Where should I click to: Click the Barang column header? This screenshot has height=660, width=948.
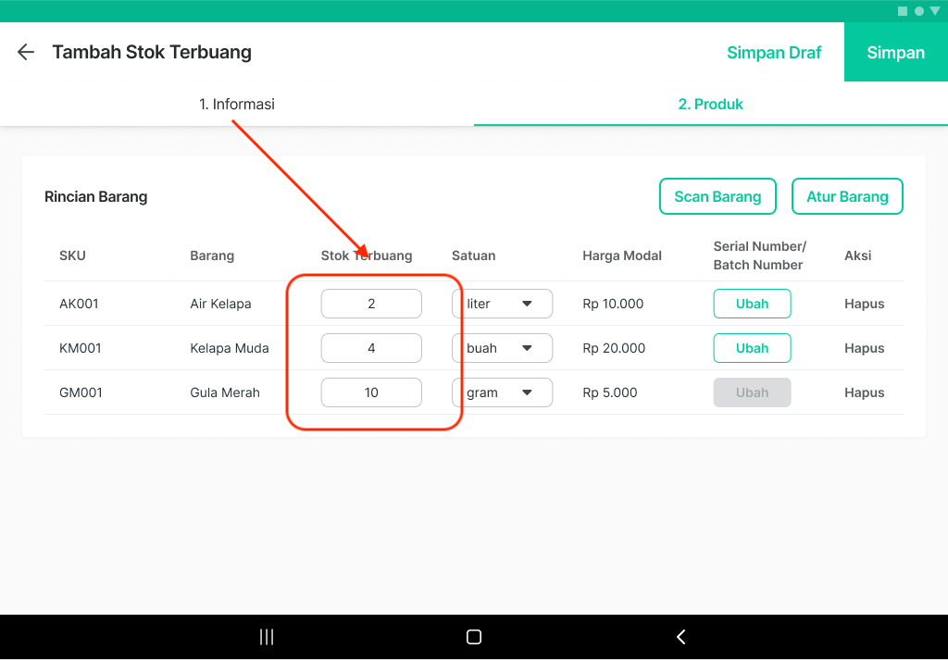[x=212, y=255]
